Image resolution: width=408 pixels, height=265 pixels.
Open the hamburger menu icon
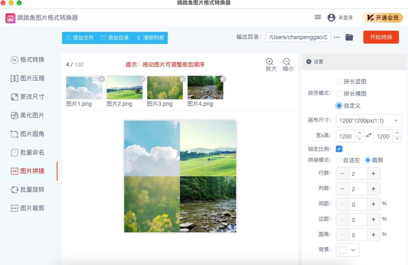click(318, 17)
